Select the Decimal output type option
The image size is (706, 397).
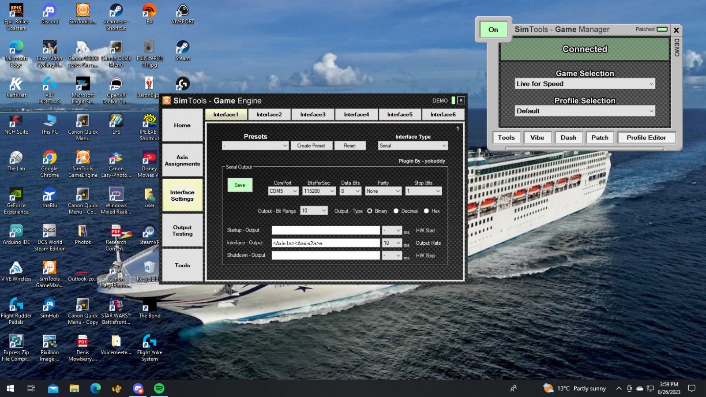pos(396,211)
